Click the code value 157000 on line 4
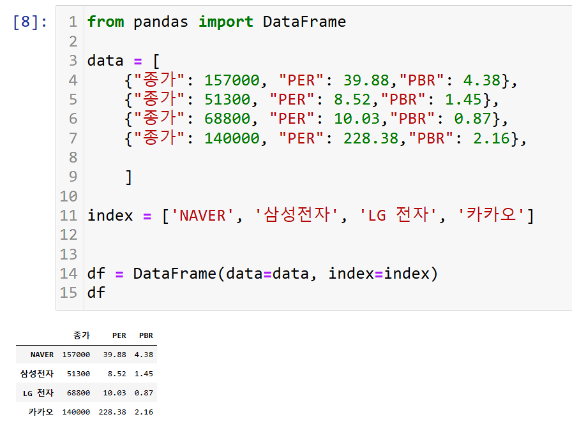Viewport: 572px width, 426px height. pyautogui.click(x=232, y=80)
